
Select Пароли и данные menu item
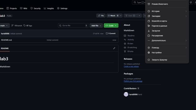167,26
